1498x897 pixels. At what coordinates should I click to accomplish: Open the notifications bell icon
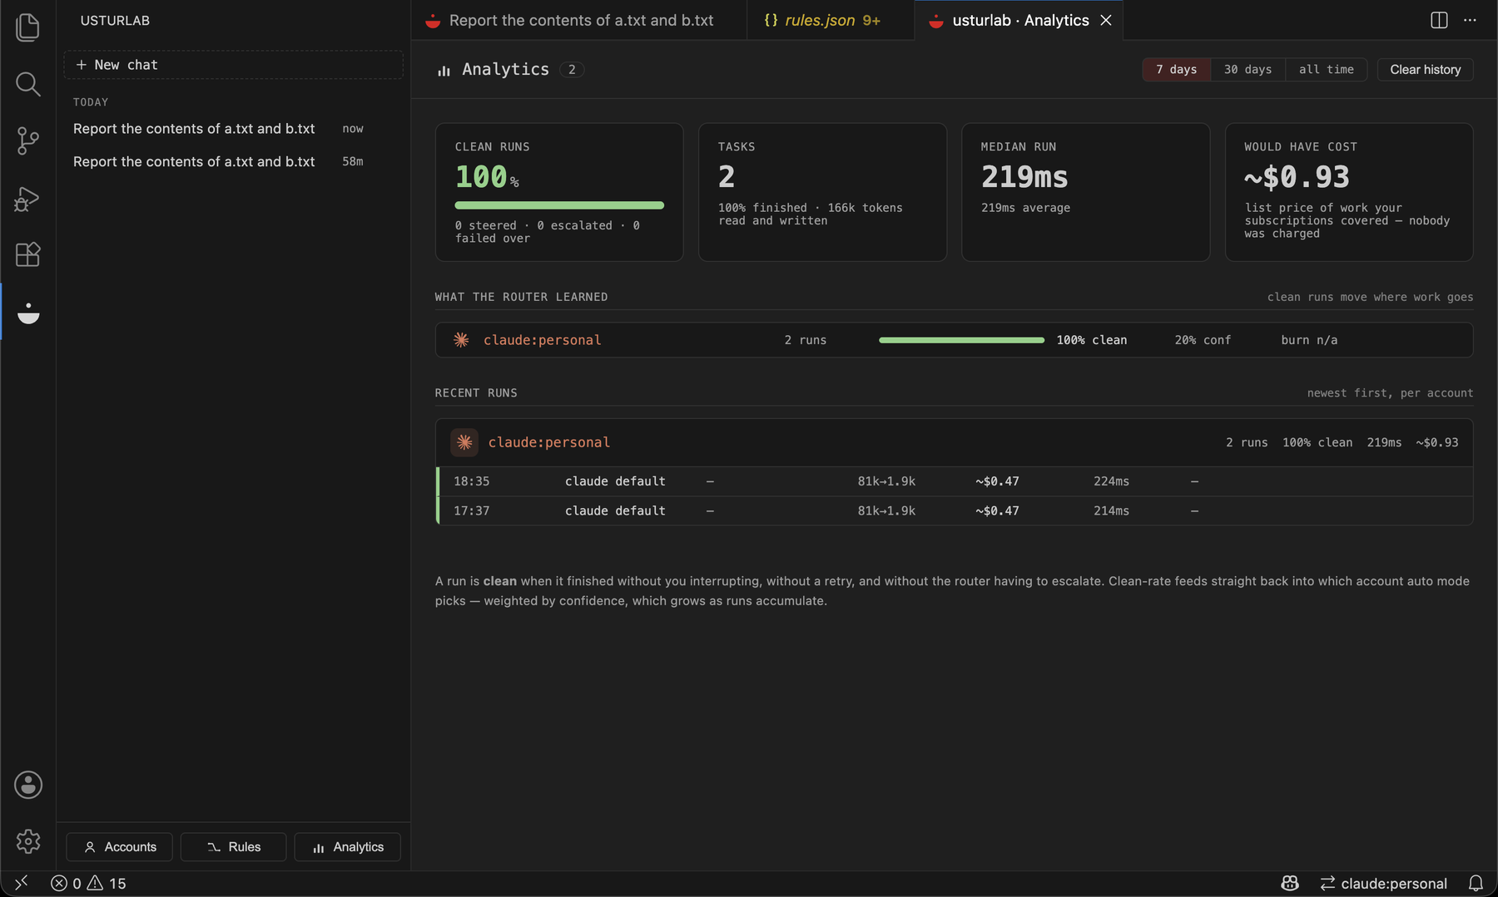tap(1476, 883)
